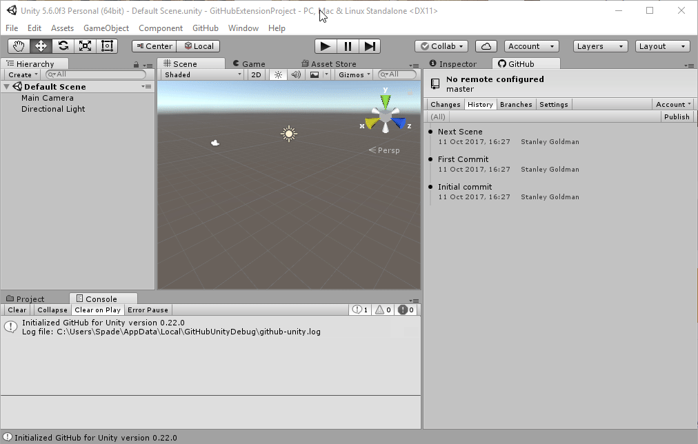Open GitHub panel options menu
This screenshot has height=444, width=698.
pos(689,65)
